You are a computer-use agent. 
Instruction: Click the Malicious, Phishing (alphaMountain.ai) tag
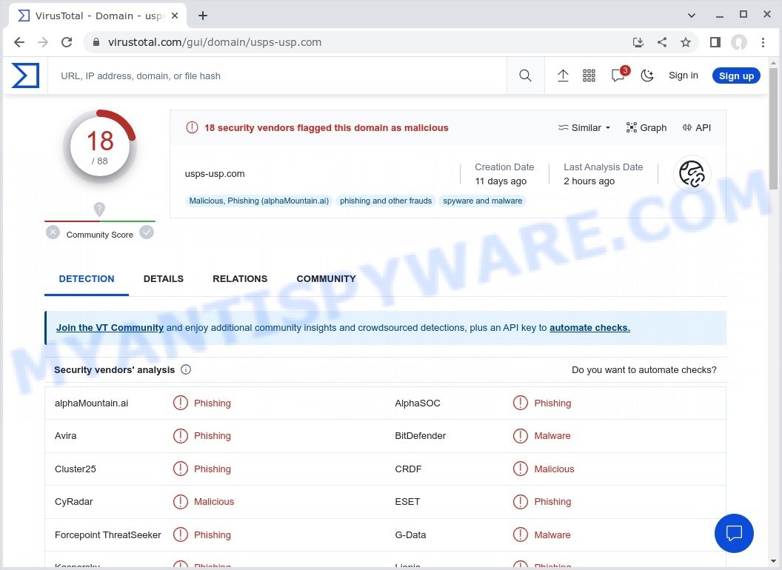pos(259,201)
